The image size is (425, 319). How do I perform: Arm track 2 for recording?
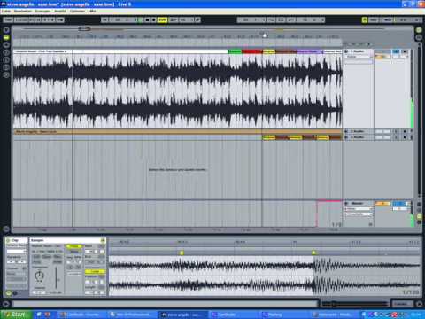coord(406,131)
